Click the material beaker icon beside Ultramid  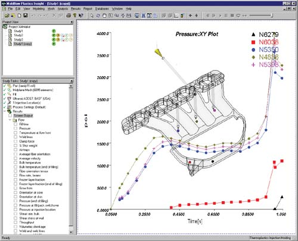(9, 99)
